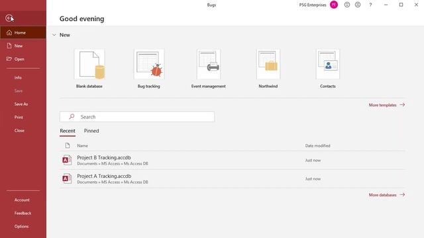Click Access icon of Project A Tracking

(x=67, y=178)
